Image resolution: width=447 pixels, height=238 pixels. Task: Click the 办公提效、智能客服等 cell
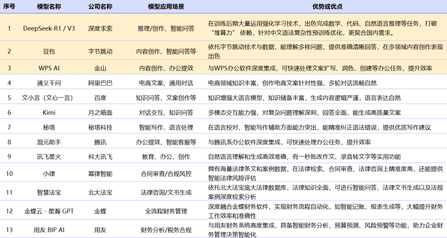coord(166,142)
